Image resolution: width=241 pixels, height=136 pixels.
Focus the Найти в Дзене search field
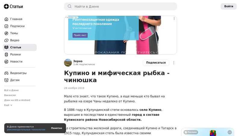120,6
